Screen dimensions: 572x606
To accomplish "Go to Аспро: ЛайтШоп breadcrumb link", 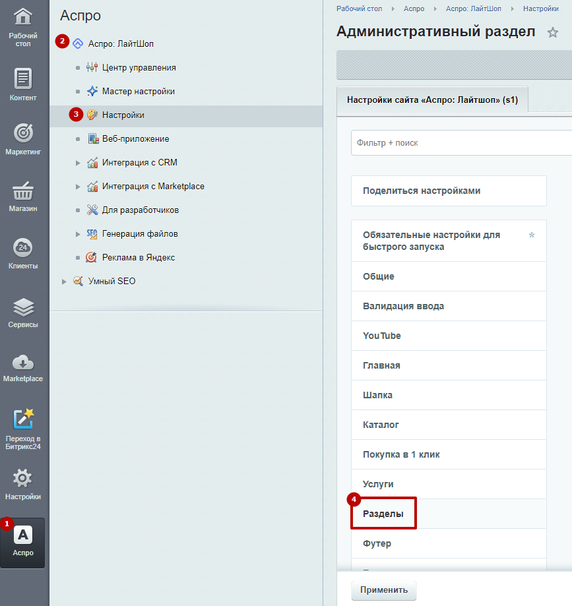I will 474,9.
